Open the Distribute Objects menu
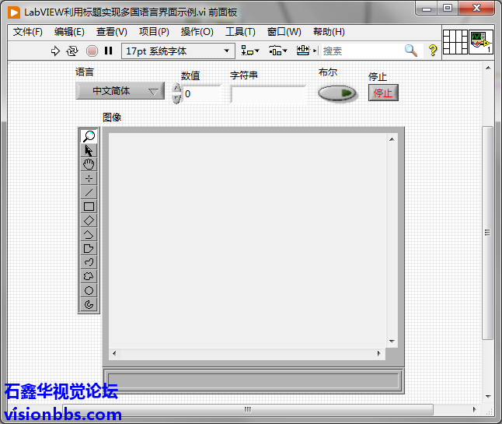 278,51
